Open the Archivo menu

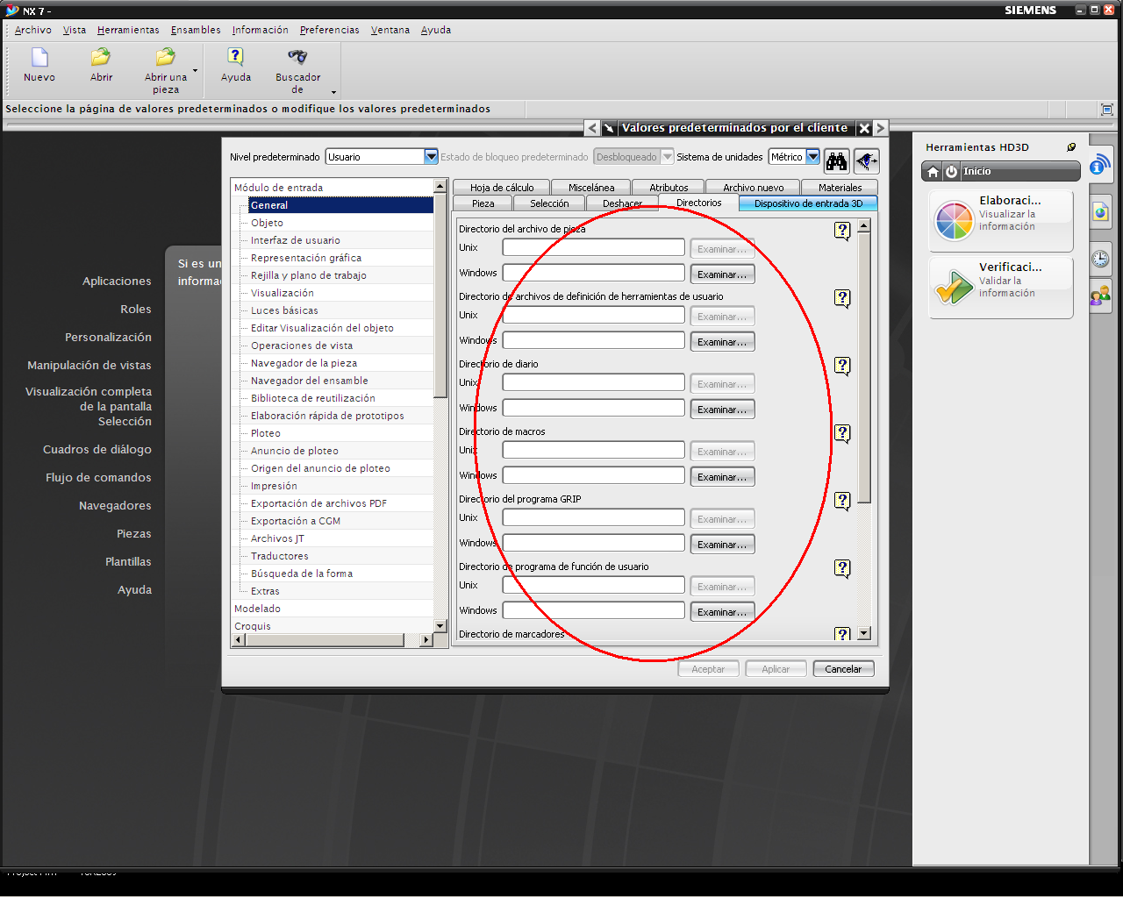33,30
